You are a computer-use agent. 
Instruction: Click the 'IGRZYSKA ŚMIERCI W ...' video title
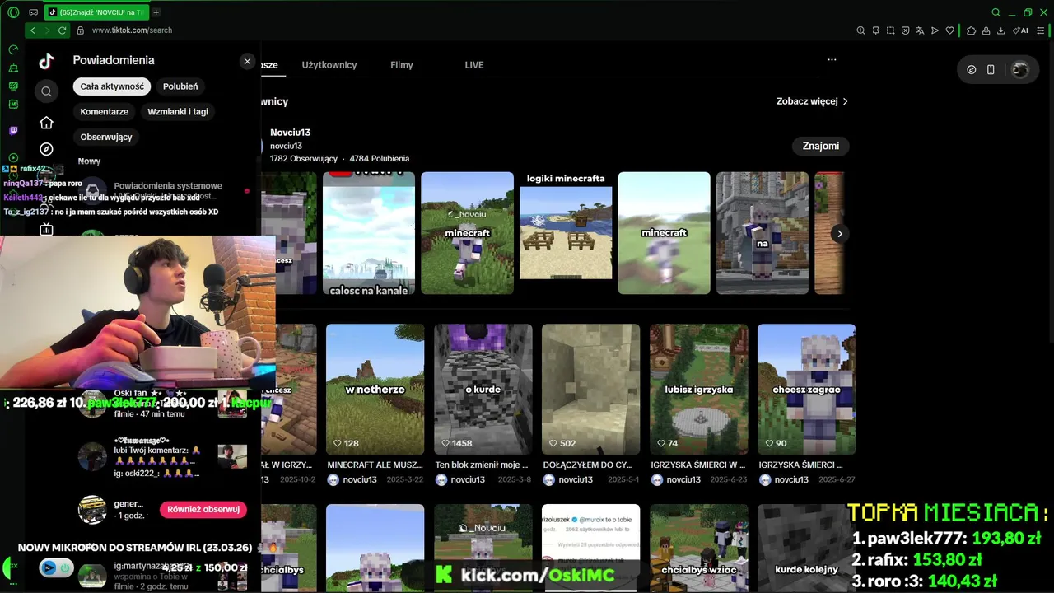pyautogui.click(x=698, y=465)
